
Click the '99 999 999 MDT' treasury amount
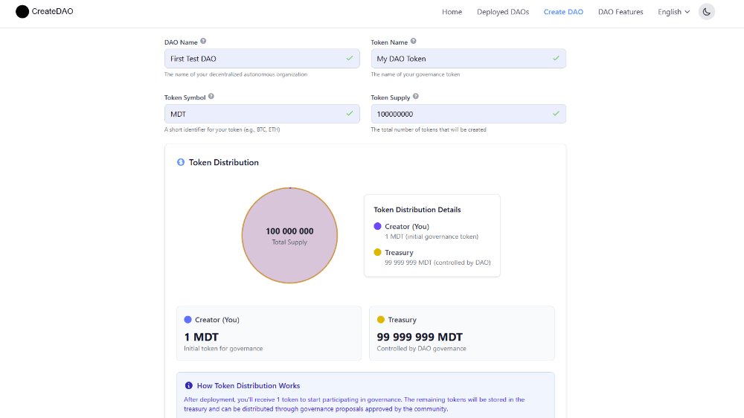point(420,337)
